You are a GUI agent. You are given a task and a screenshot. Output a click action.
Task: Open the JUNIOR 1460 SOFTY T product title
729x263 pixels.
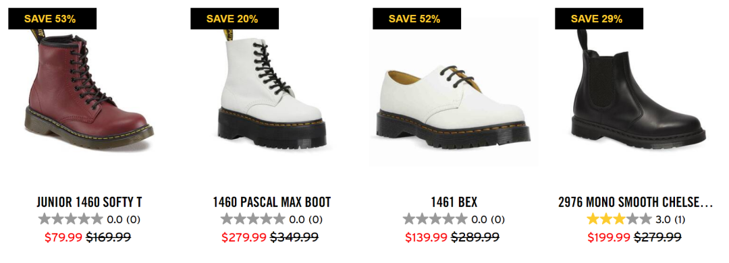click(89, 202)
